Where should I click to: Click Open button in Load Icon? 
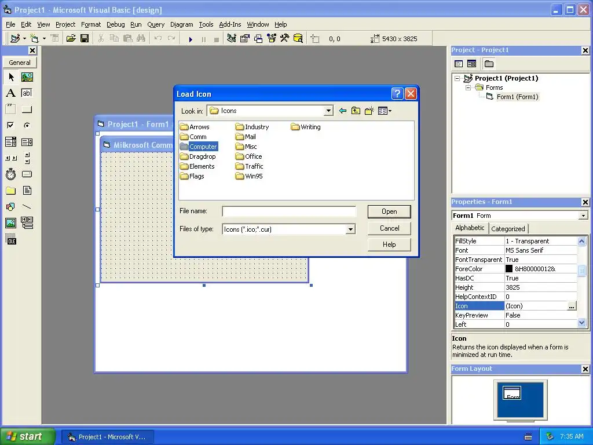tap(389, 211)
